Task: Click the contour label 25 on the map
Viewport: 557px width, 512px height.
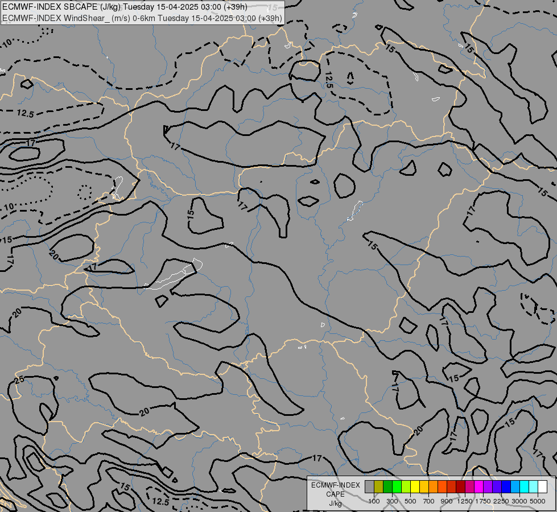Action: pos(19,380)
